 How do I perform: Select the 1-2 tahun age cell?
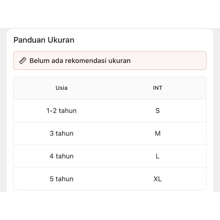click(x=62, y=111)
